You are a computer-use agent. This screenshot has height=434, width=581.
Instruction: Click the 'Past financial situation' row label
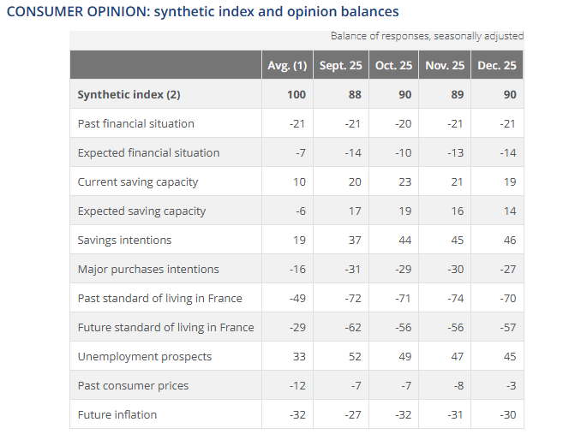[x=135, y=123]
